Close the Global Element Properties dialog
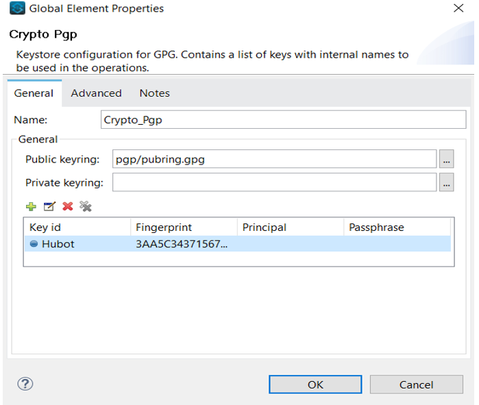The height and width of the screenshot is (405, 479). [x=458, y=9]
